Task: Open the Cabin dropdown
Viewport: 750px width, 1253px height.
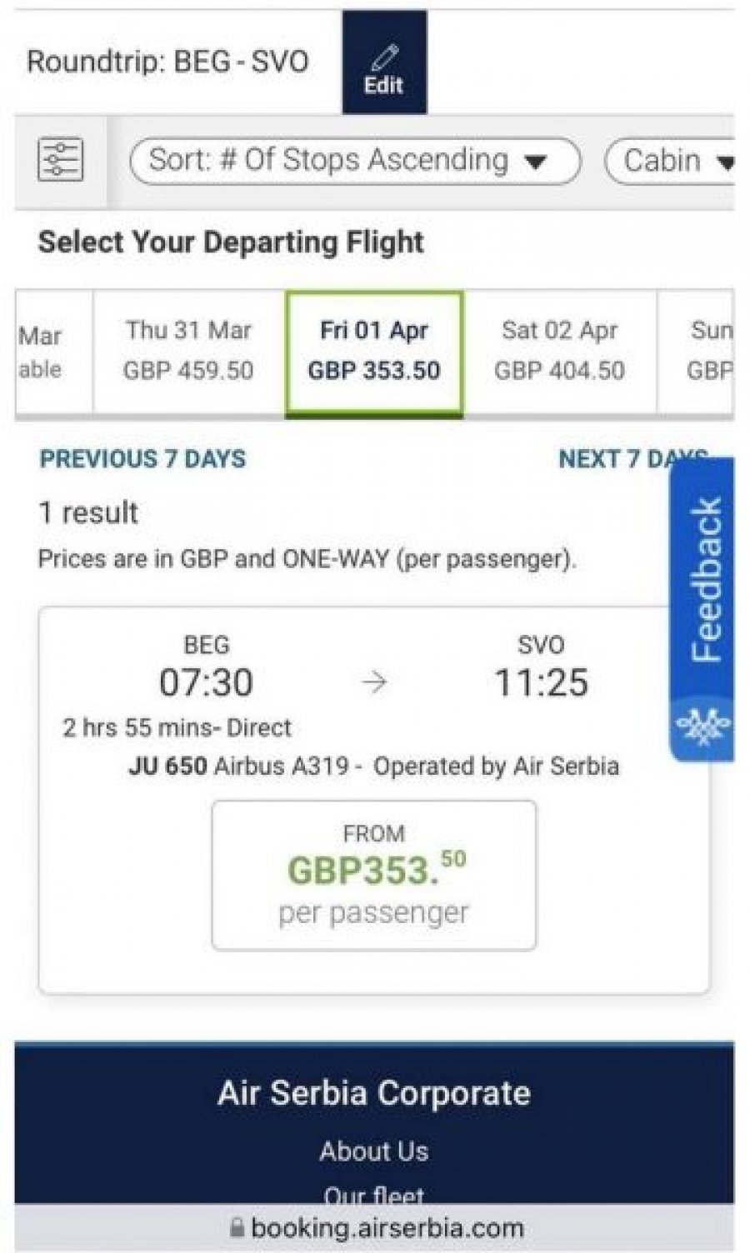Action: click(x=671, y=160)
